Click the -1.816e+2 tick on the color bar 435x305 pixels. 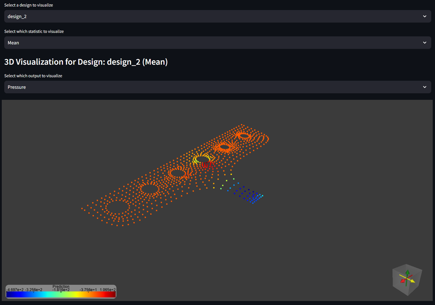(61, 290)
